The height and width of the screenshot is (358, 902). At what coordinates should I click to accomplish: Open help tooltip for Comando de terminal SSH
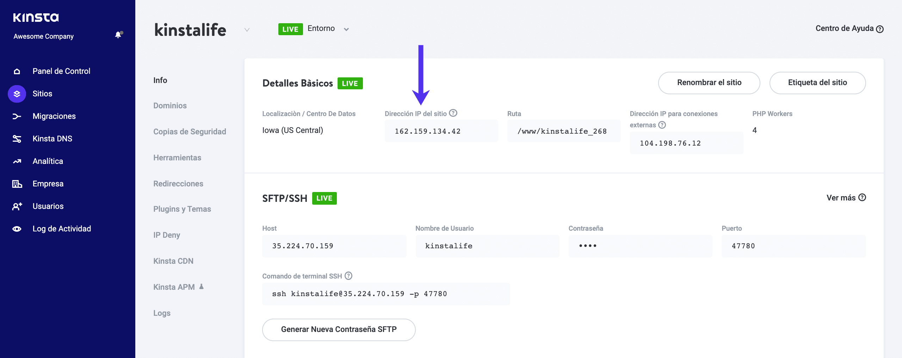[x=348, y=276]
